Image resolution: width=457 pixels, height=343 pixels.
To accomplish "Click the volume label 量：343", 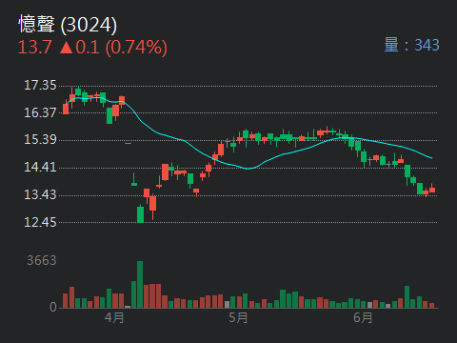I will (x=411, y=45).
